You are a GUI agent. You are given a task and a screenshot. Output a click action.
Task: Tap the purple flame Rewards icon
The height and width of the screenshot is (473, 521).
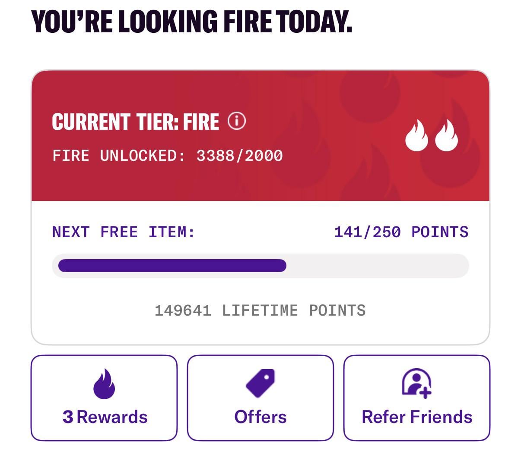[x=104, y=384]
